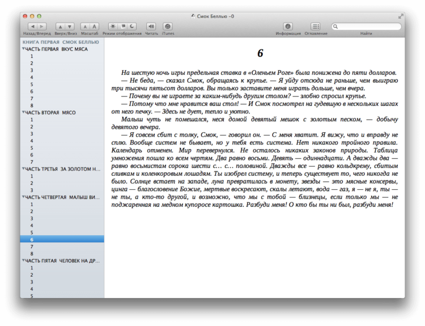425x326 pixels.
Task: Open chapter 6 of ЧАСТЬ ПЕРВАЯ
Action: pyautogui.click(x=32, y=91)
